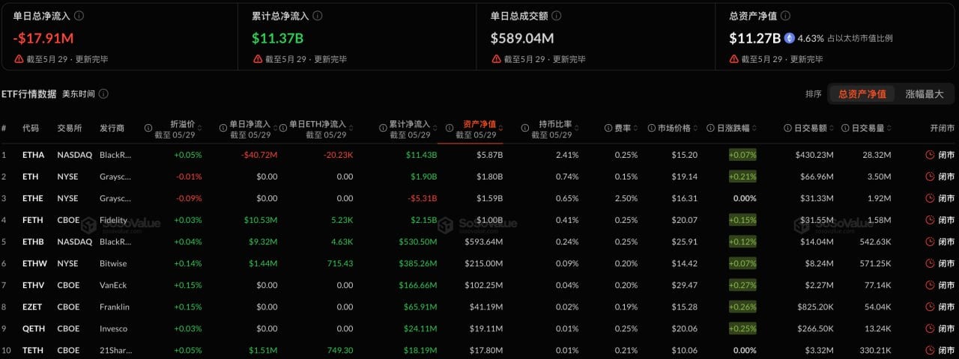Open info icon of 单日净流入 column
959x359 pixels.
pos(223,128)
